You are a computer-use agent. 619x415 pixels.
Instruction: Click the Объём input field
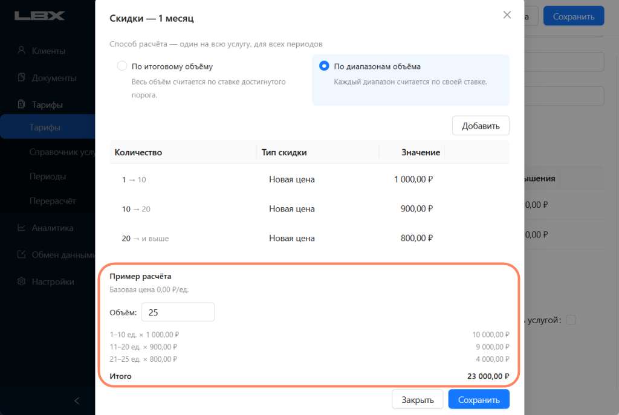coord(178,312)
